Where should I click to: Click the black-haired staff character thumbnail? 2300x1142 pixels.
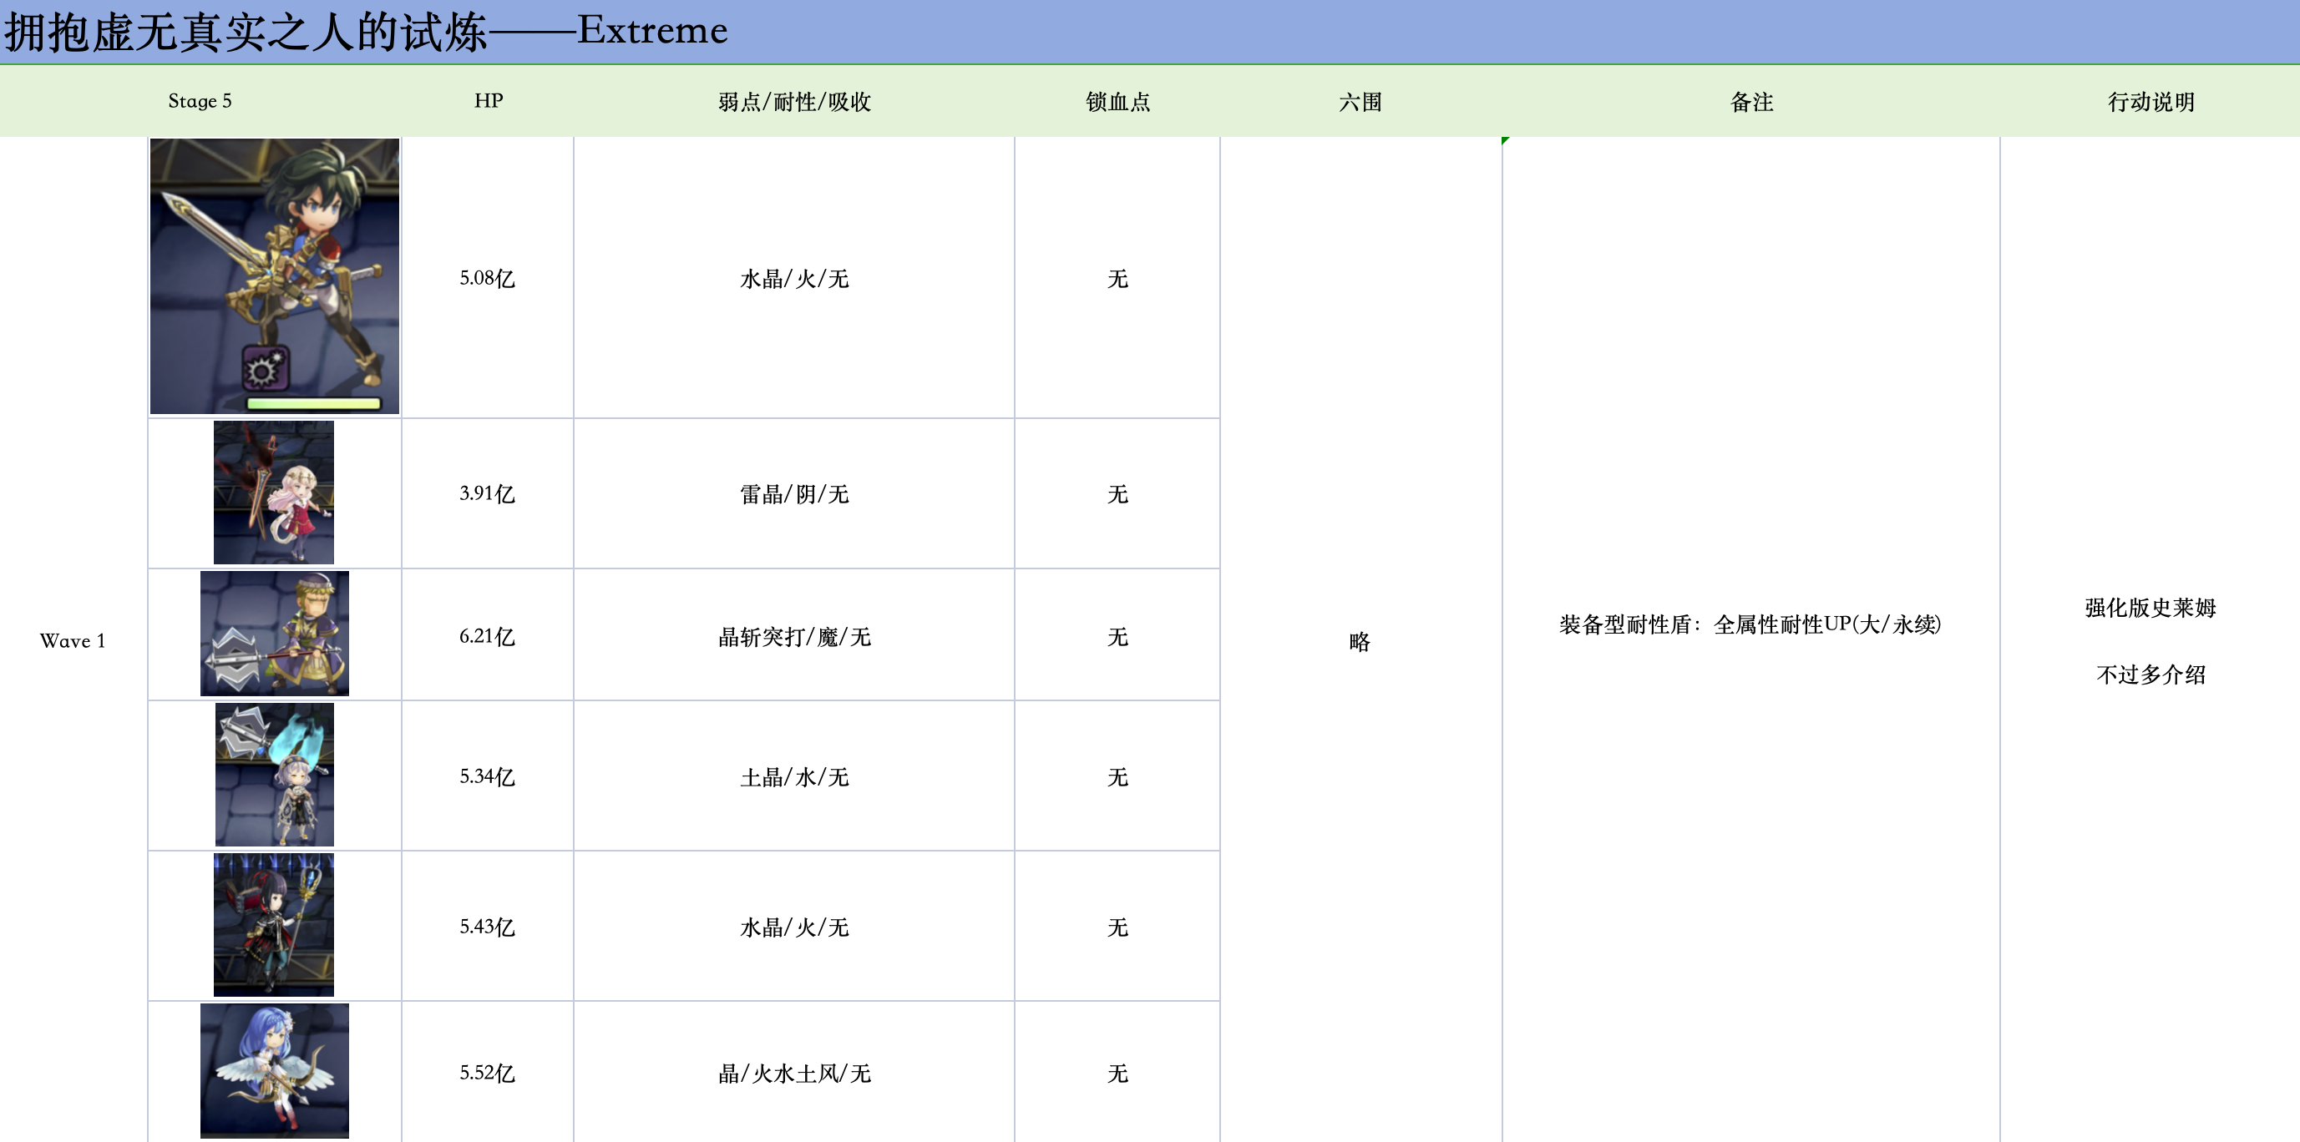coord(273,924)
